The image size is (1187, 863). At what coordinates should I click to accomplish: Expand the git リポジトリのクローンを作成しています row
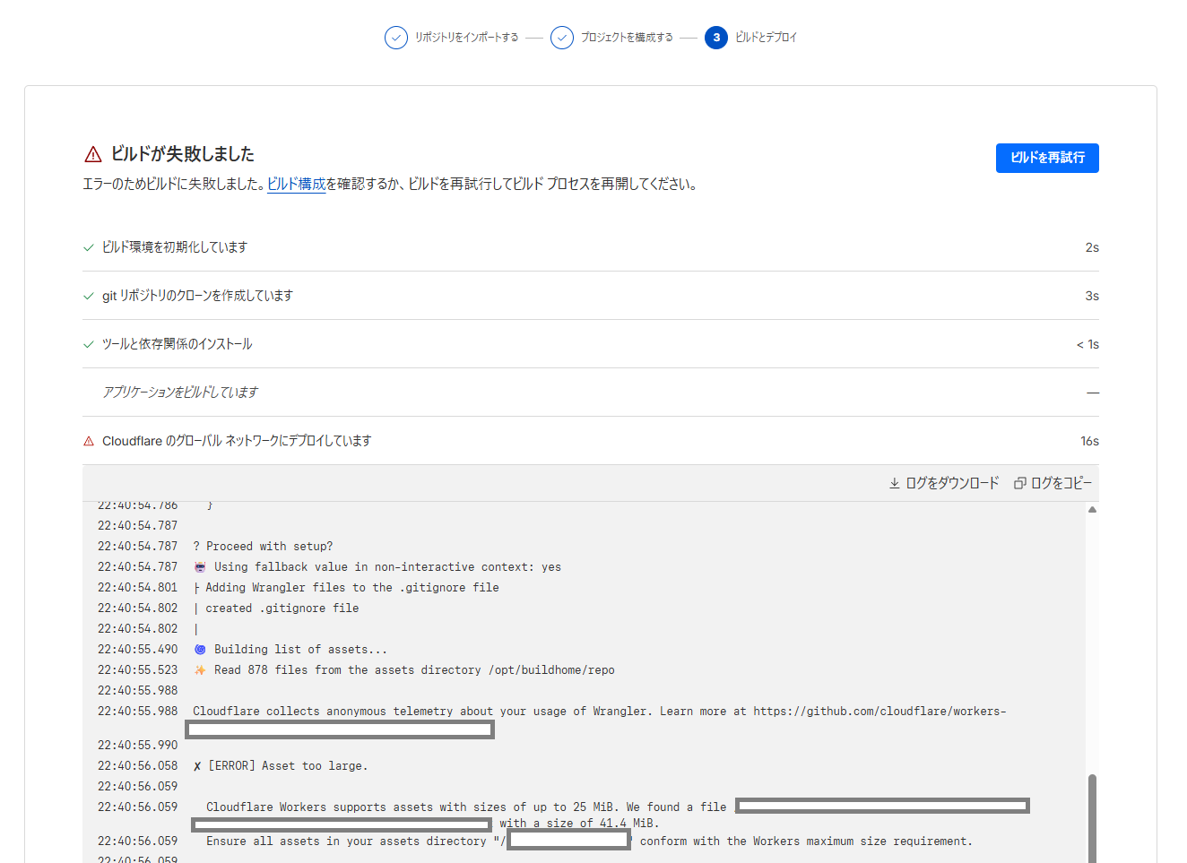tap(591, 296)
